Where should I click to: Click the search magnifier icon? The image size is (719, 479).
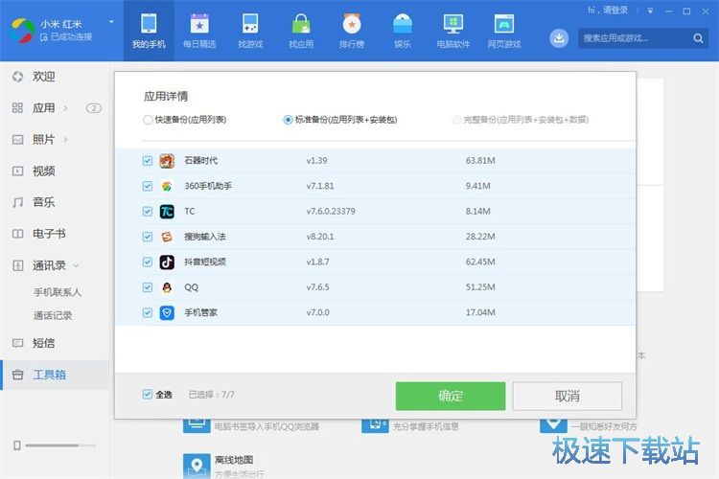pyautogui.click(x=698, y=38)
